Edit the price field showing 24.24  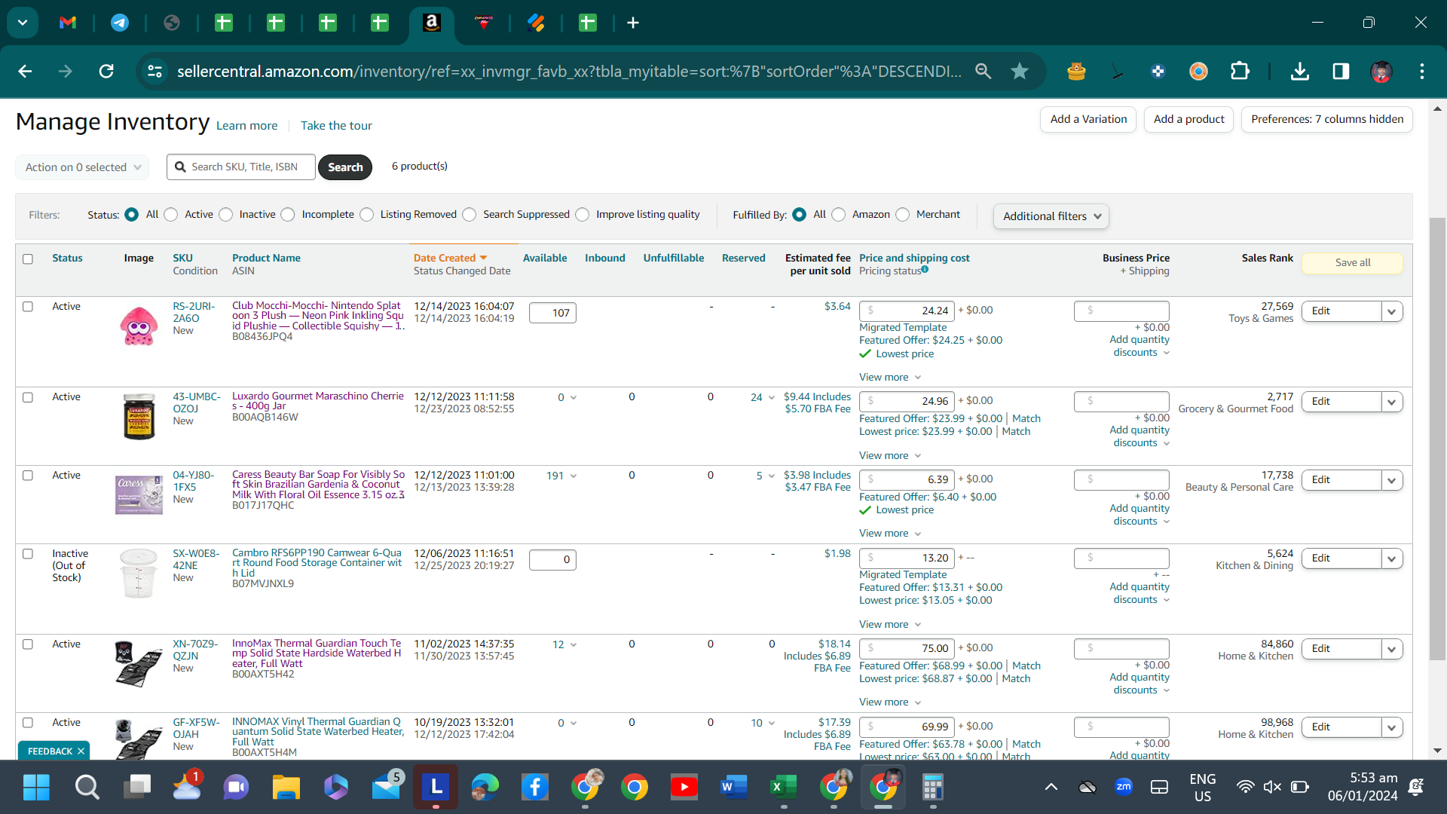click(x=907, y=311)
